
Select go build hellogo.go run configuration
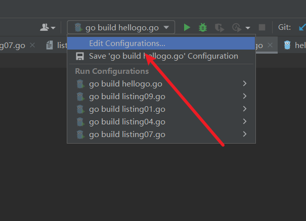pyautogui.click(x=125, y=83)
